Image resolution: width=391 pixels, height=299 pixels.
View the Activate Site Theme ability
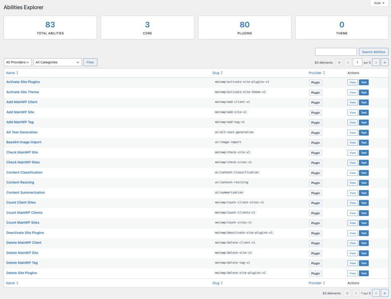pyautogui.click(x=352, y=92)
